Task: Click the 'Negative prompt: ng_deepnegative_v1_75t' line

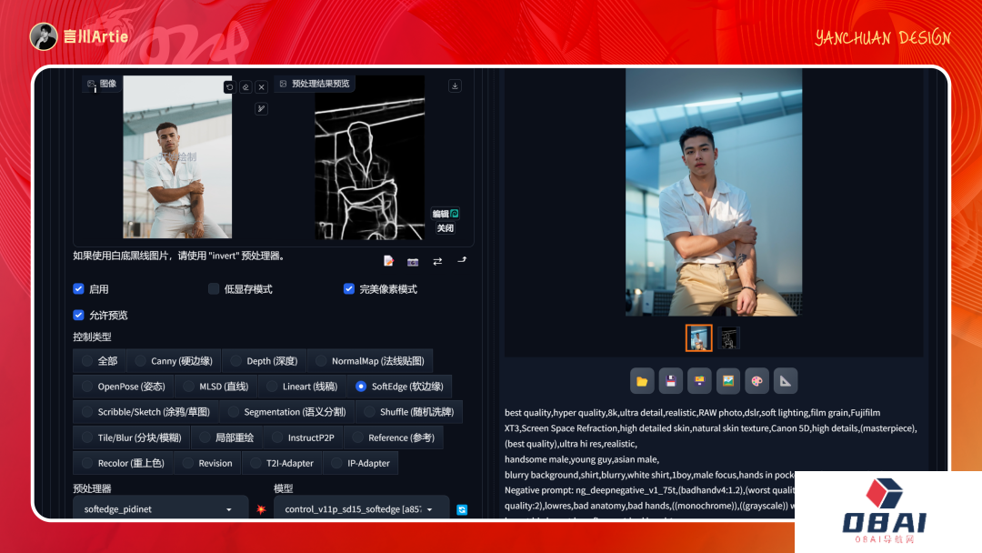Action: coord(649,490)
